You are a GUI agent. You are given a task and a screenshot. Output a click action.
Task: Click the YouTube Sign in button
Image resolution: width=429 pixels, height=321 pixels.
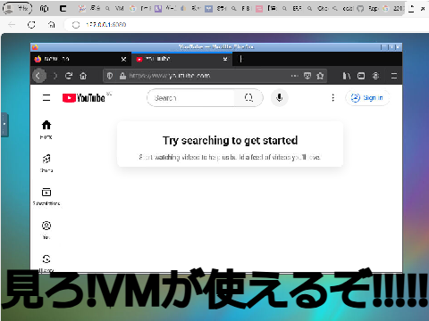tap(367, 97)
